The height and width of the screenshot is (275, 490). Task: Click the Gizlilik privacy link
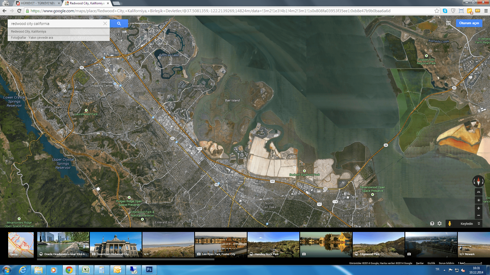click(x=431, y=263)
